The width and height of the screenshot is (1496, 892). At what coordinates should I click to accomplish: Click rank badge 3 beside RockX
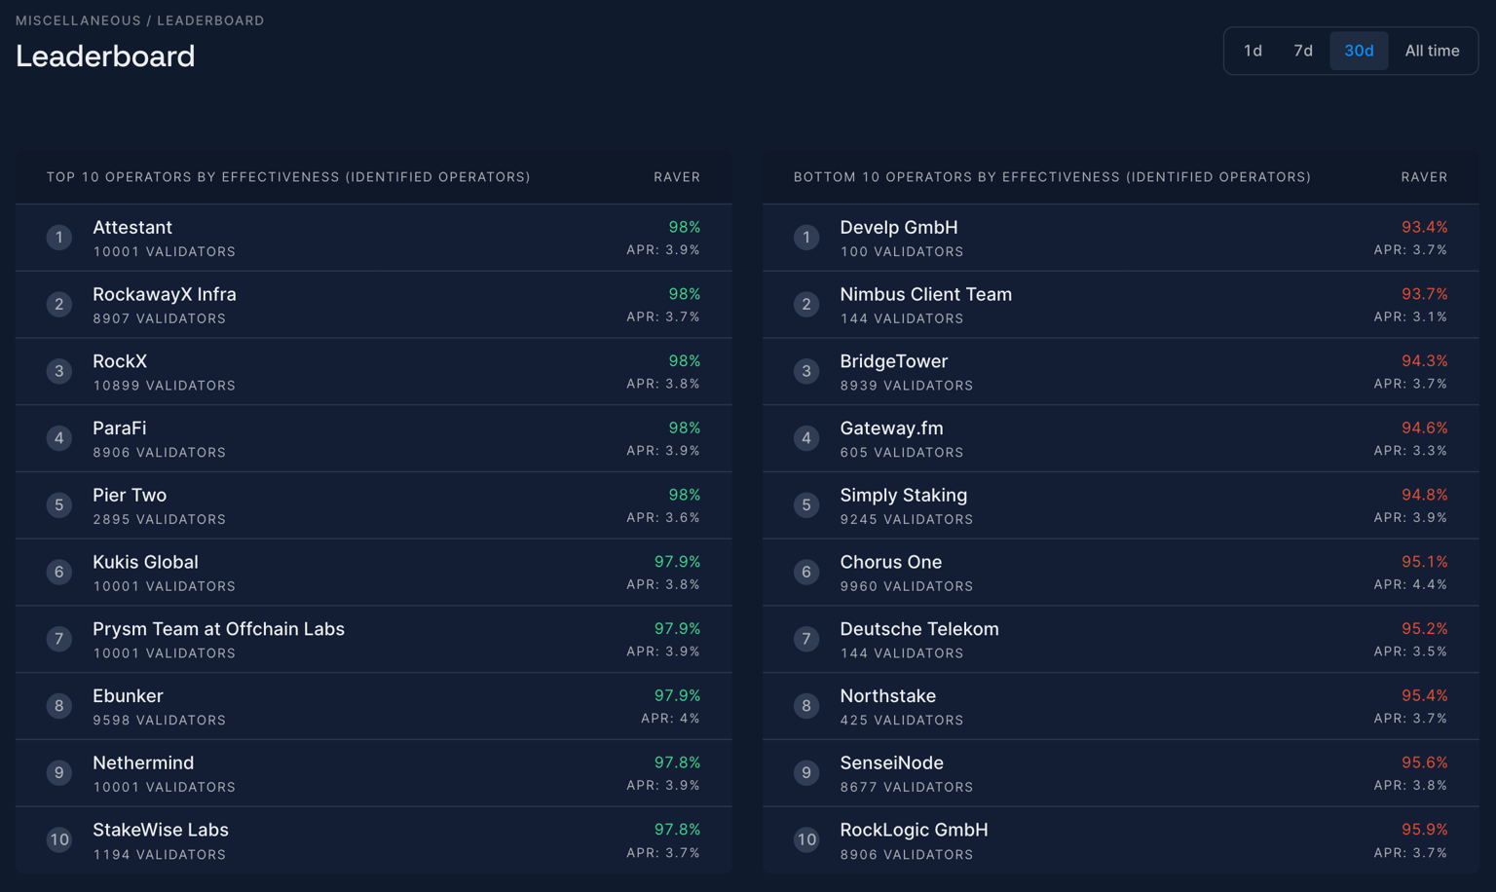tap(59, 371)
